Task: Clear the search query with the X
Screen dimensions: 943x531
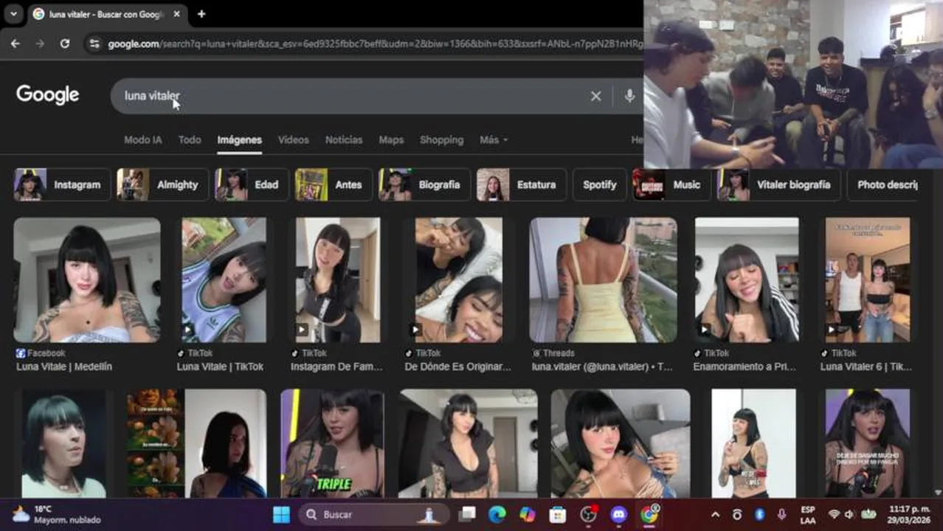Action: [595, 96]
